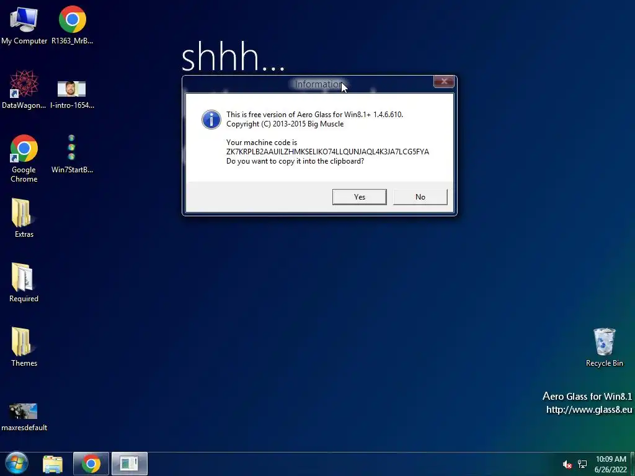Click No in the Information dialog
The image size is (635, 476).
[420, 196]
